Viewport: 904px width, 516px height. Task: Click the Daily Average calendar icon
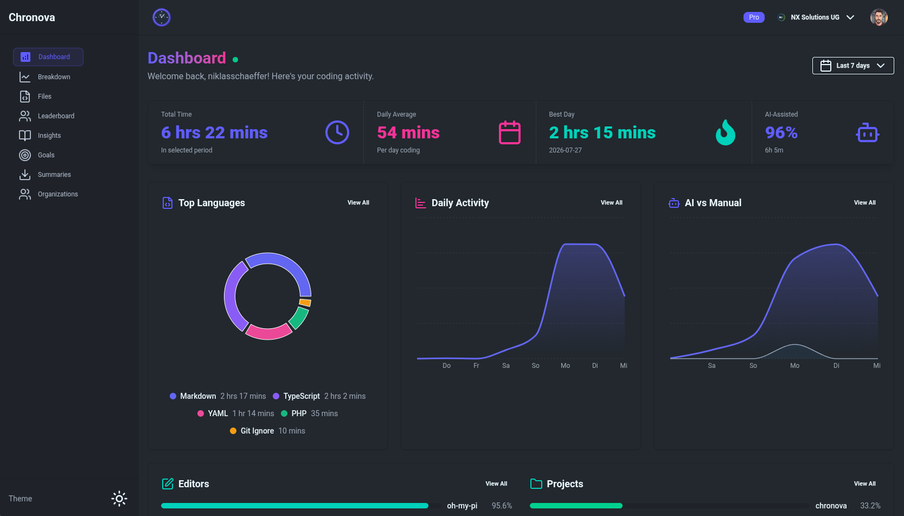[510, 132]
